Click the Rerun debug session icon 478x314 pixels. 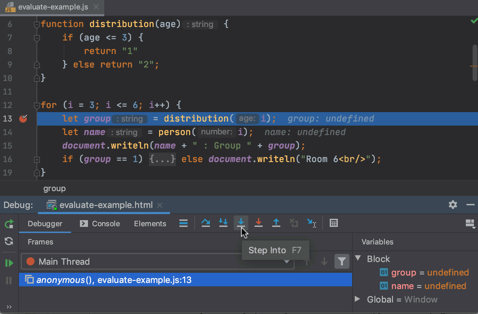(9, 224)
